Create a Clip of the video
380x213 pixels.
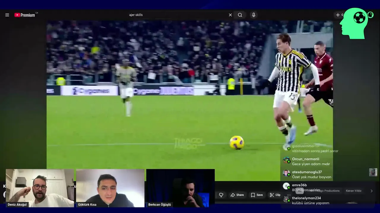coord(275,195)
